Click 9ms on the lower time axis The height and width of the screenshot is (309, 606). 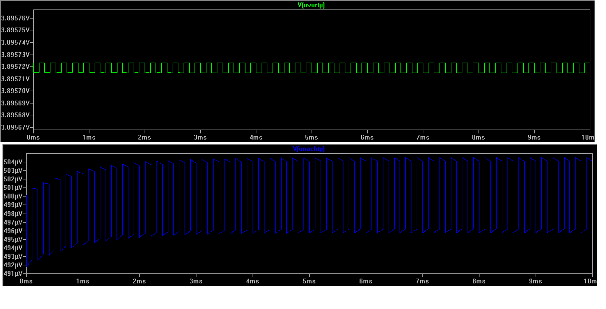[x=536, y=281]
